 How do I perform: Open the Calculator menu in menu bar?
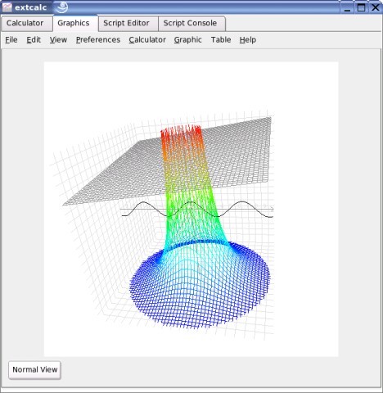click(x=147, y=40)
